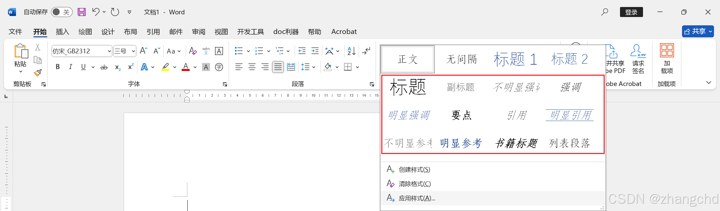Apply the 标题 1 style thumbnail
The image size is (720, 211).
click(x=515, y=59)
